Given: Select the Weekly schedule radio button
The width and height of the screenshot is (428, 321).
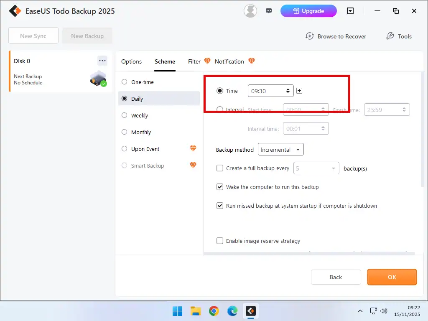Looking at the screenshot, I should (124, 115).
